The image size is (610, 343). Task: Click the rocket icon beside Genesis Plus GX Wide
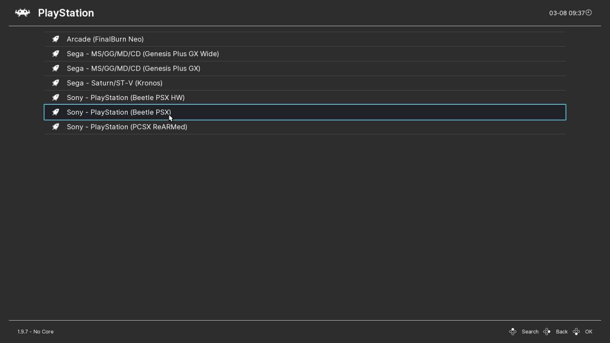[56, 54]
